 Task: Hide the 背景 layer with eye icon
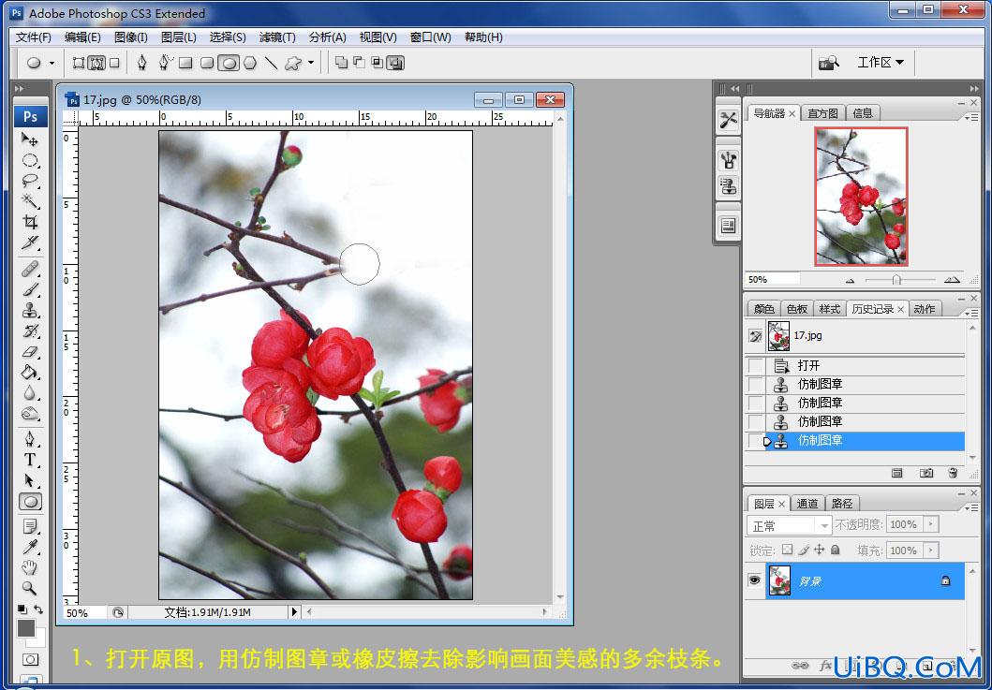point(754,580)
